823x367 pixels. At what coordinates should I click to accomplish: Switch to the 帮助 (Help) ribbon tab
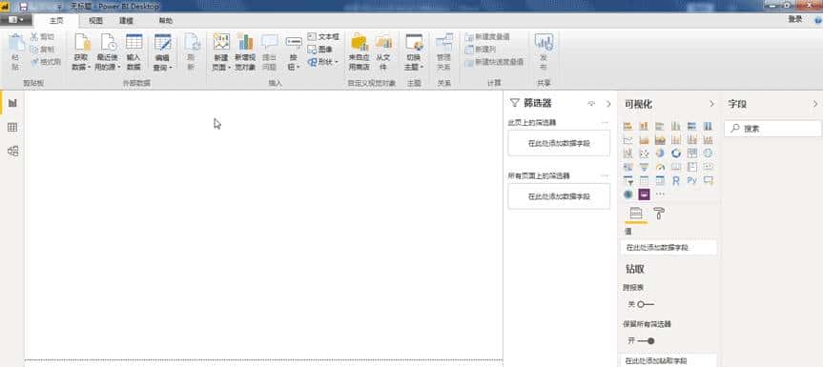coord(165,20)
